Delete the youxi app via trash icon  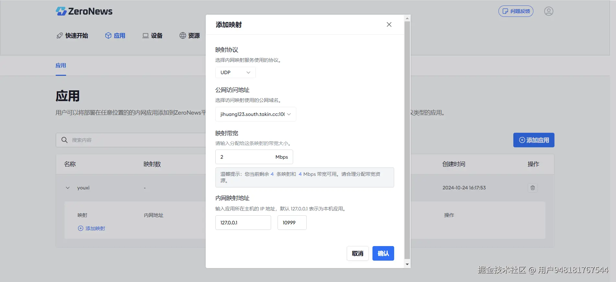point(532,188)
